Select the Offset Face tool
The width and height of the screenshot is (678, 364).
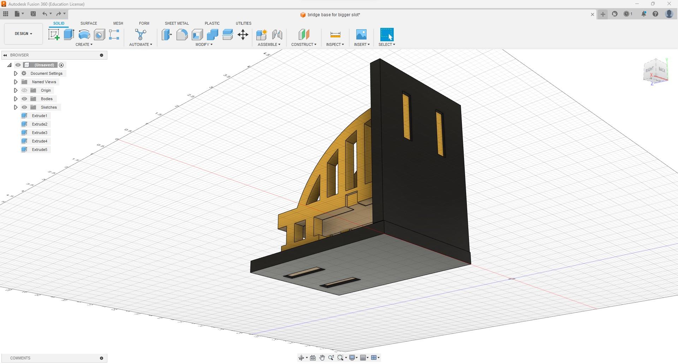coord(228,35)
